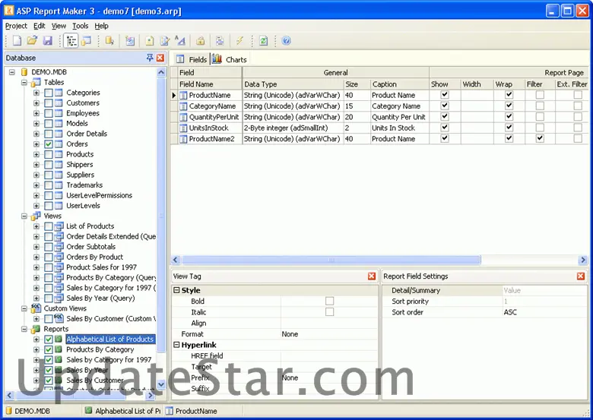Click the ProductName2 field row icon
Screen dimensions: 593x420
(x=183, y=139)
